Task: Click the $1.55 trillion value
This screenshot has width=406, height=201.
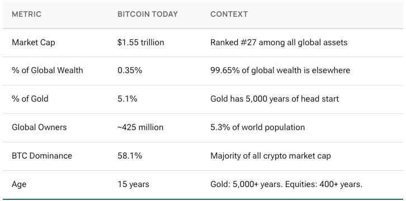Action: click(x=140, y=42)
